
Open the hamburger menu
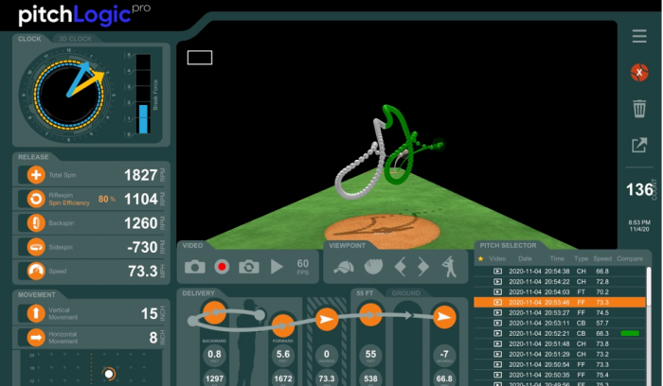point(639,36)
